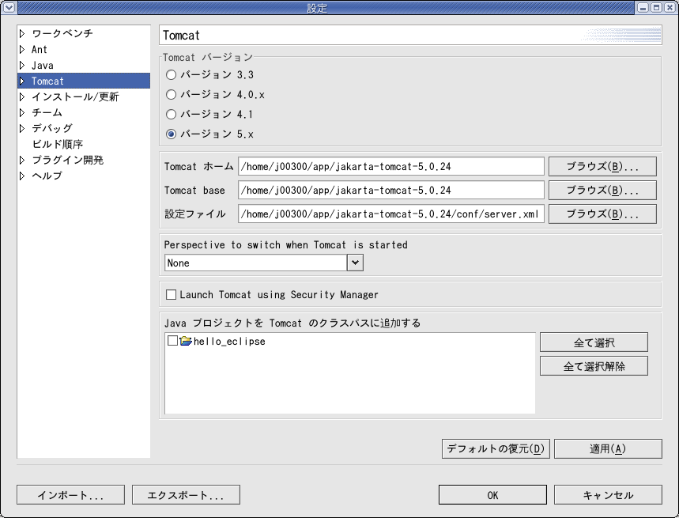The width and height of the screenshot is (679, 518).
Task: Select ビルド順序 in the preferences tree
Action: 58,144
